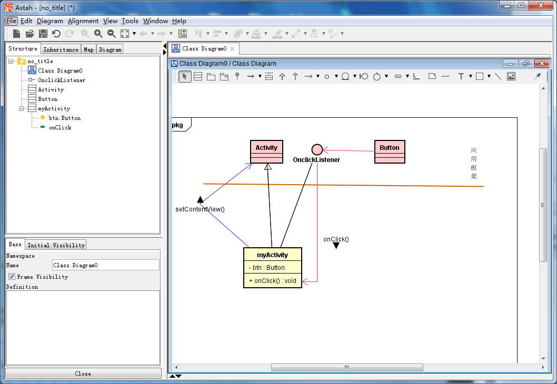Image resolution: width=557 pixels, height=384 pixels.
Task: Toggle the pin lock-mode icon
Action: pos(538,77)
